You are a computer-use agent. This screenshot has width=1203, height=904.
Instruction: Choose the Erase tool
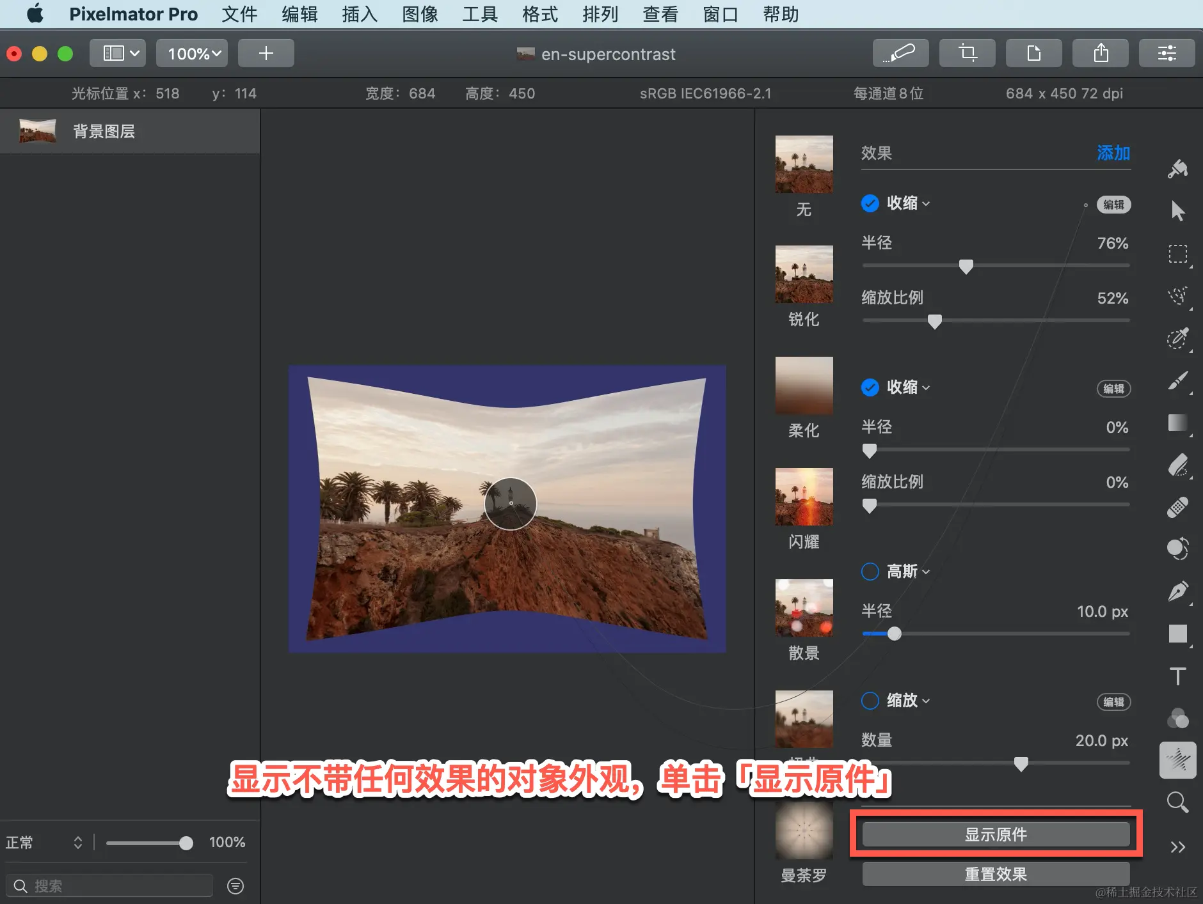(x=1177, y=465)
